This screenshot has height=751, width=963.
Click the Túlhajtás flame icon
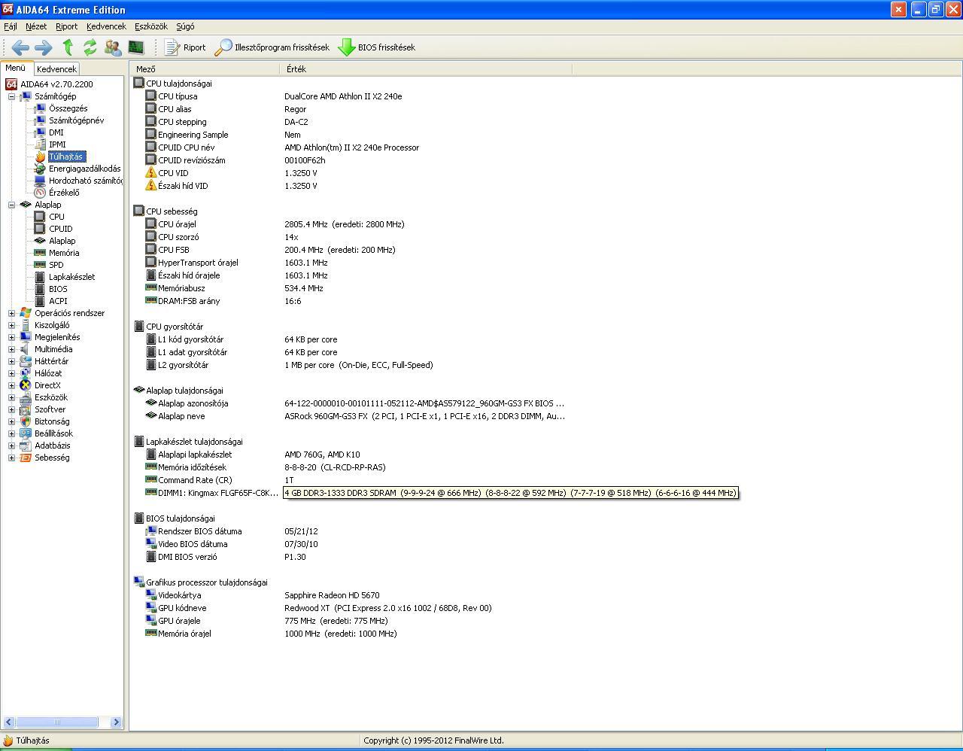coord(40,157)
